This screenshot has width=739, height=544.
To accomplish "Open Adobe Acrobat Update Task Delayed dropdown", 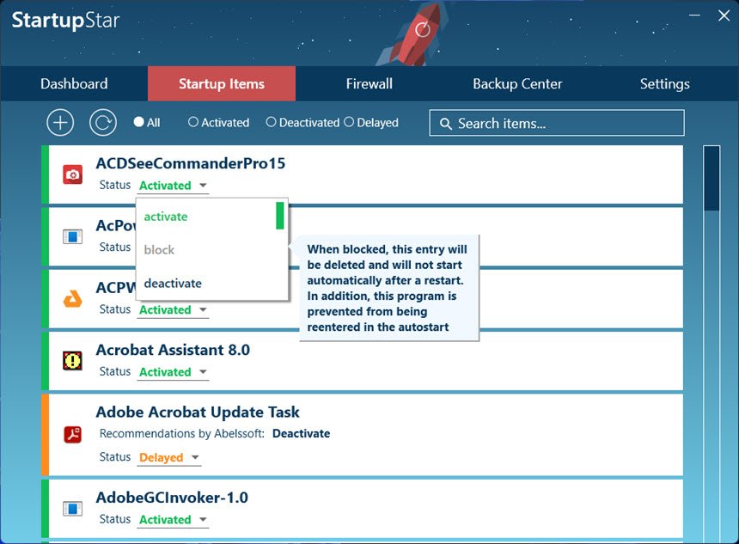I will [169, 457].
